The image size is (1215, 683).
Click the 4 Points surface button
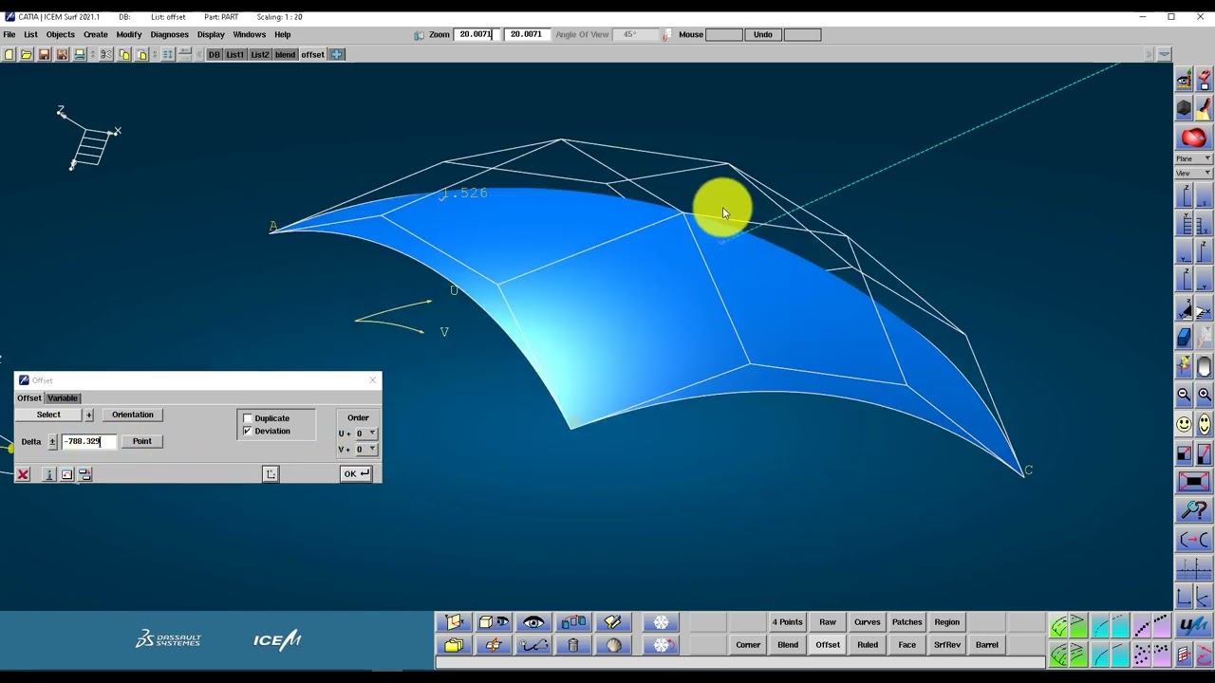click(x=787, y=622)
